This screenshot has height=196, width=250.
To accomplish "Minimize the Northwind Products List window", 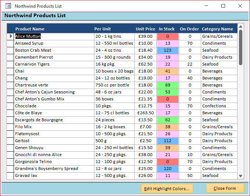I will pos(206,6).
